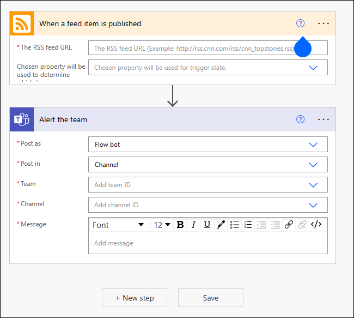Toggle italic formatting in the message editor
The width and height of the screenshot is (354, 318).
193,225
